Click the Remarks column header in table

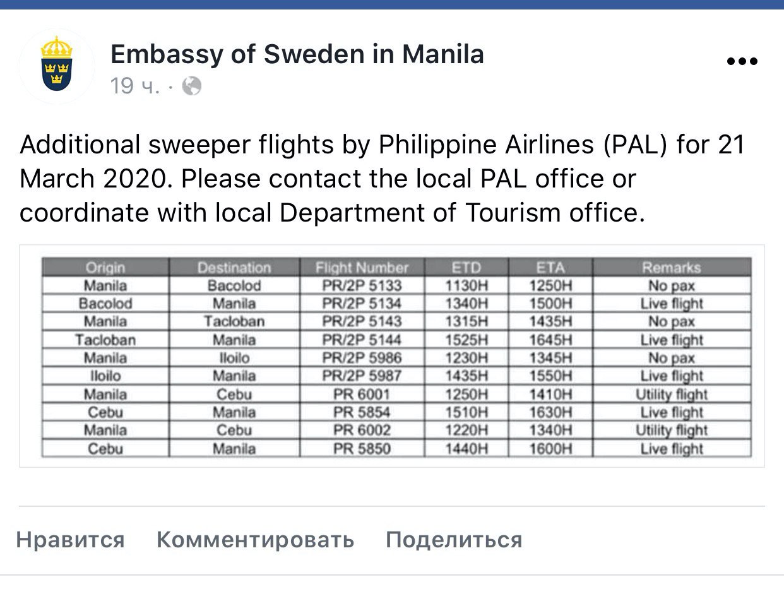(x=672, y=267)
